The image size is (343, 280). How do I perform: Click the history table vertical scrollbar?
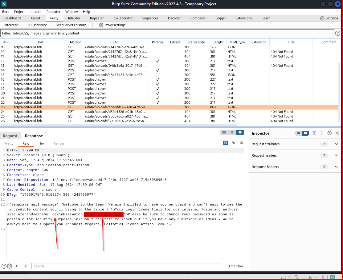tap(340, 93)
